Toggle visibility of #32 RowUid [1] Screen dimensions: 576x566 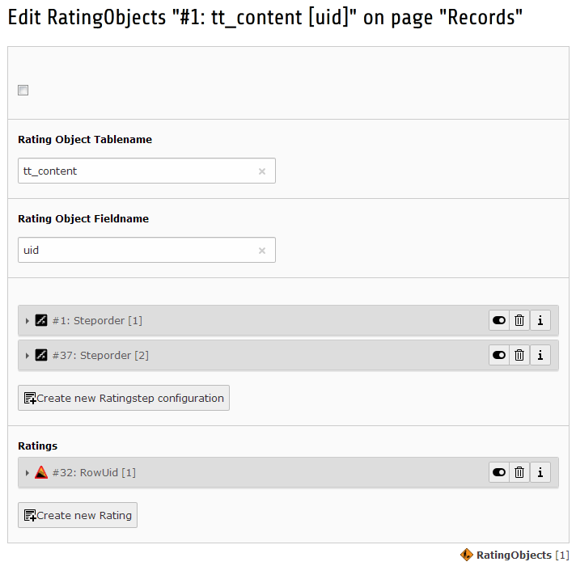coord(499,472)
